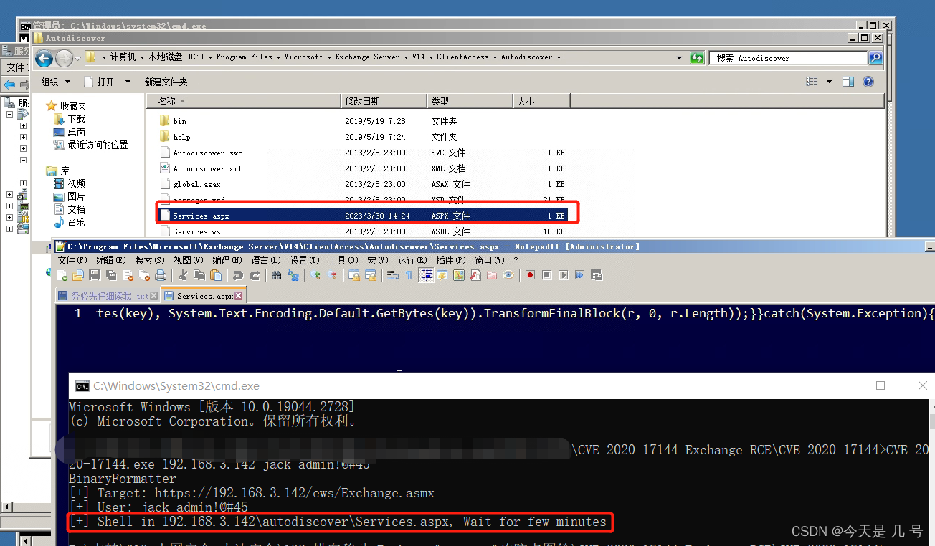Click the Stop Recording macro icon

tap(546, 275)
